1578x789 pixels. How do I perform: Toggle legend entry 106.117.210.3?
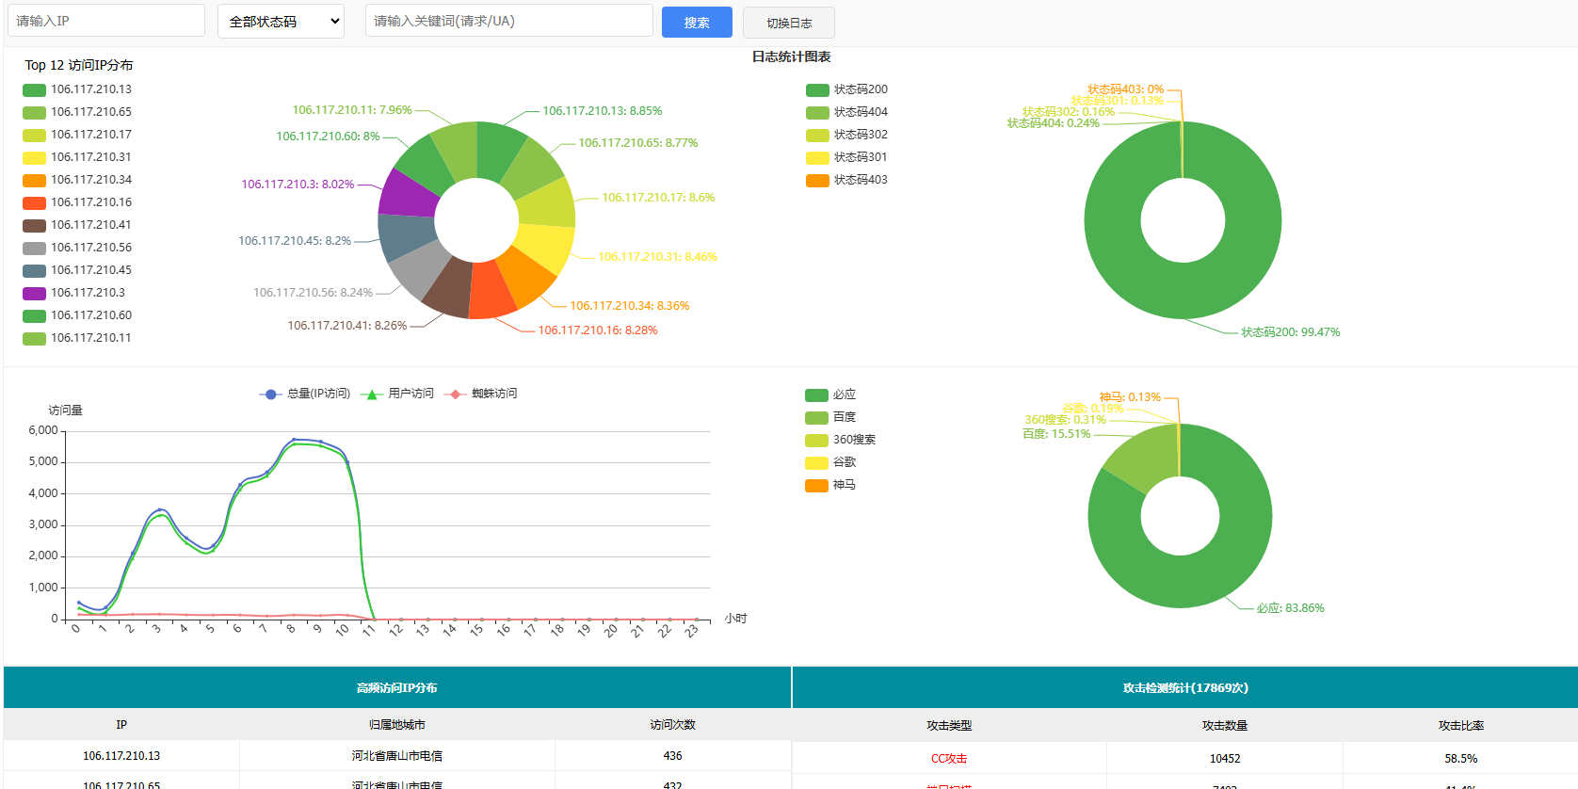[x=73, y=293]
